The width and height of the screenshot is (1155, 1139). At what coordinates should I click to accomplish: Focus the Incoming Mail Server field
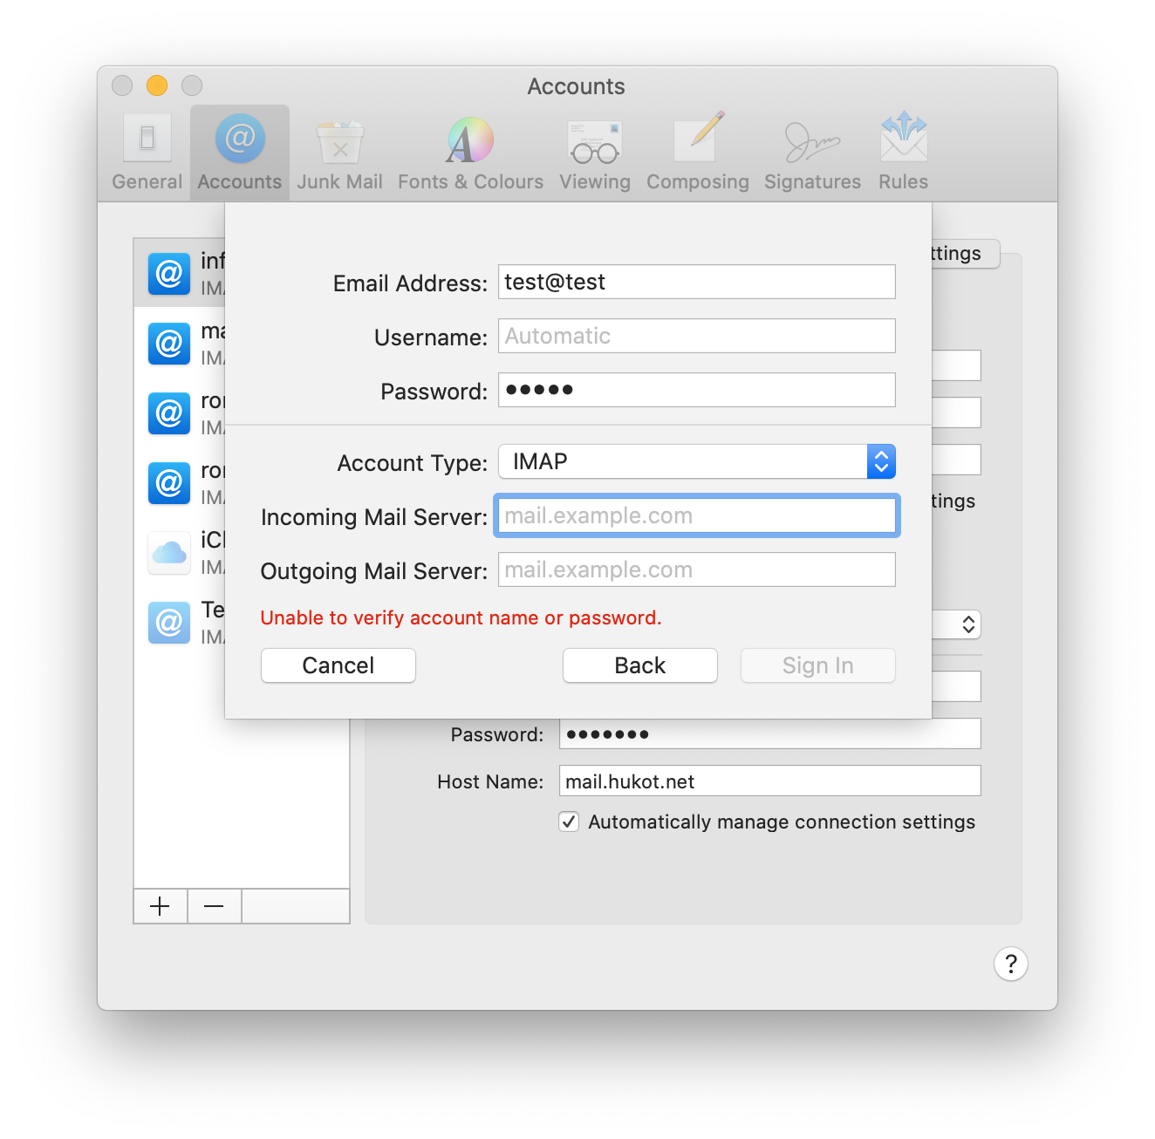pos(697,515)
